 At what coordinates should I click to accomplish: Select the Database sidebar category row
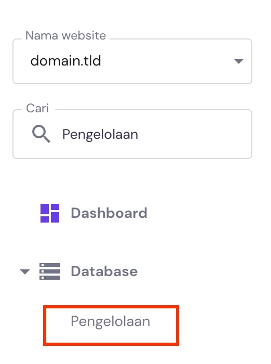click(x=79, y=271)
